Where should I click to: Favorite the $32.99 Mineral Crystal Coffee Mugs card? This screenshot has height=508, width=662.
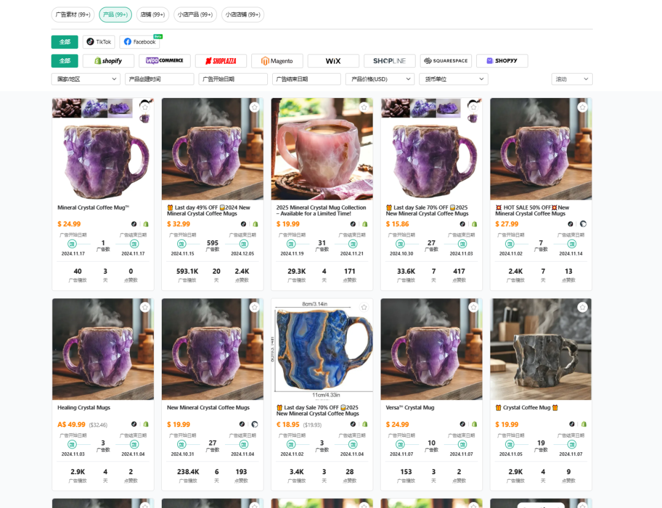[254, 107]
